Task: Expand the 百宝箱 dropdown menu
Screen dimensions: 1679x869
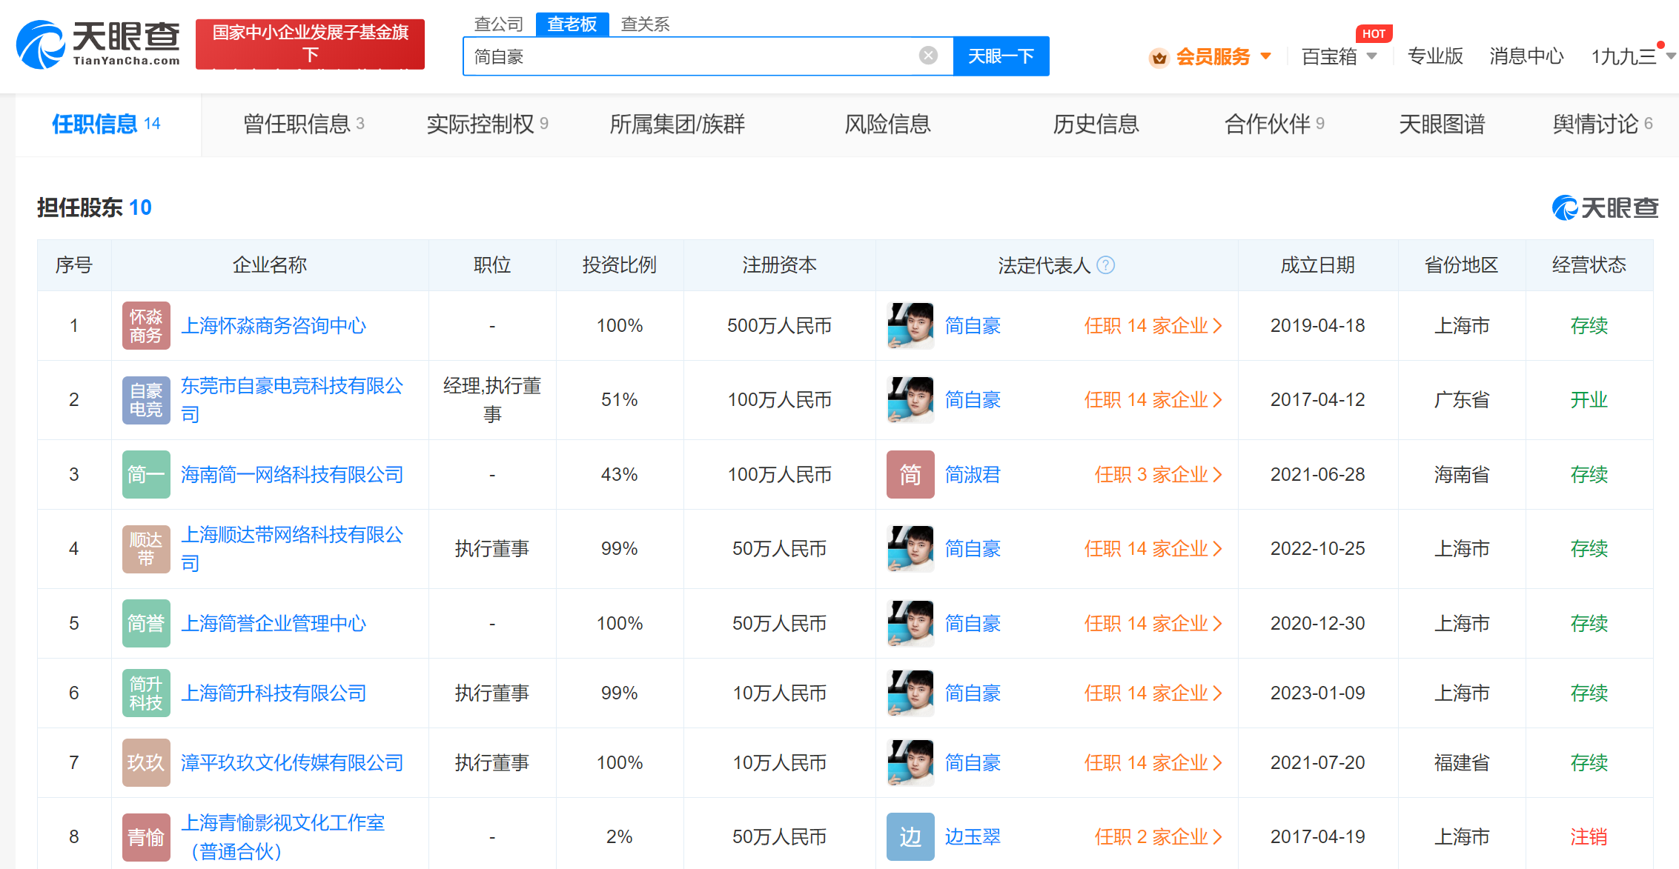Action: tap(1372, 56)
